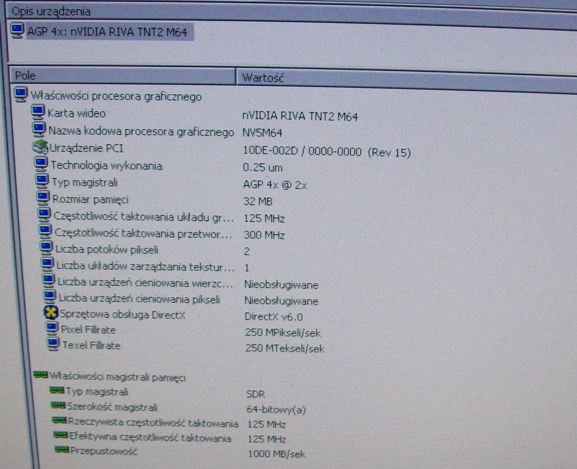Click the DirectX icon for Sprzętowa obsługa
577x469 pixels.
click(x=51, y=313)
